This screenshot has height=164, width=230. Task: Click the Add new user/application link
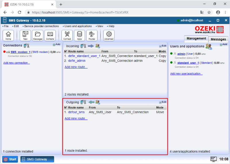click(x=186, y=74)
